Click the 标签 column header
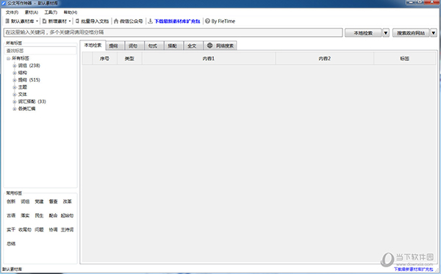Viewport: 441px width, 274px height. (405, 59)
